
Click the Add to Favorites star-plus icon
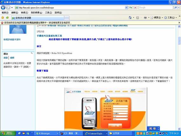pyautogui.click(x=8, y=17)
